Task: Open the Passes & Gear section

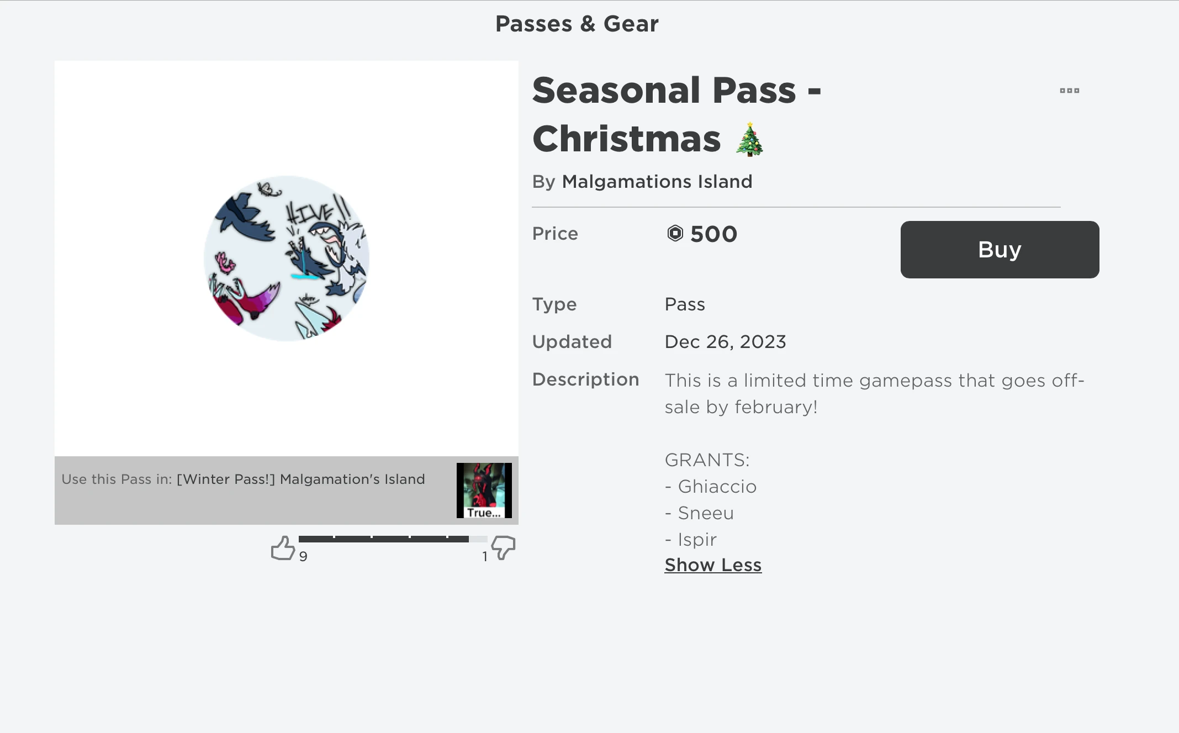Action: pos(577,23)
